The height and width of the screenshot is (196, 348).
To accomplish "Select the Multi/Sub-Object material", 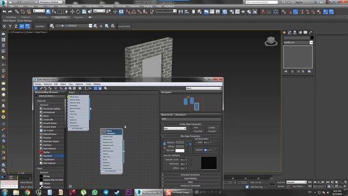I will 51,142.
